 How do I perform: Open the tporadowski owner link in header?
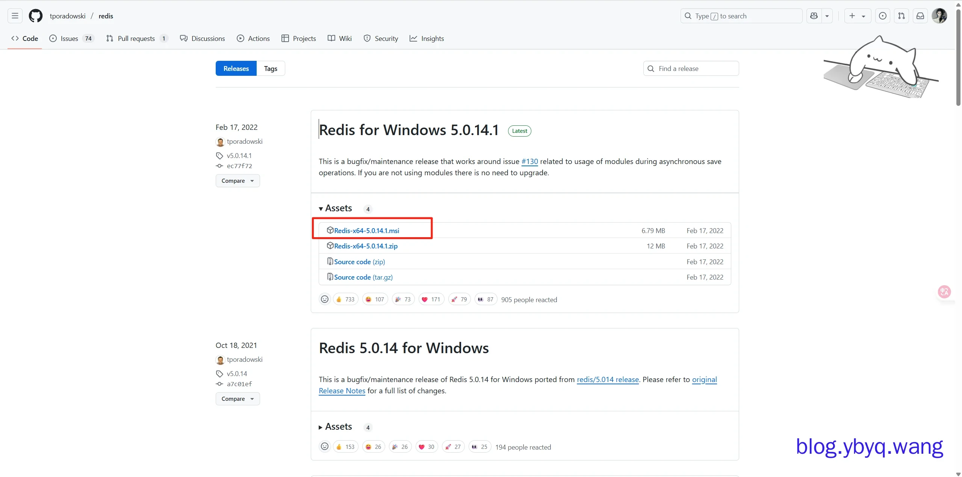68,16
